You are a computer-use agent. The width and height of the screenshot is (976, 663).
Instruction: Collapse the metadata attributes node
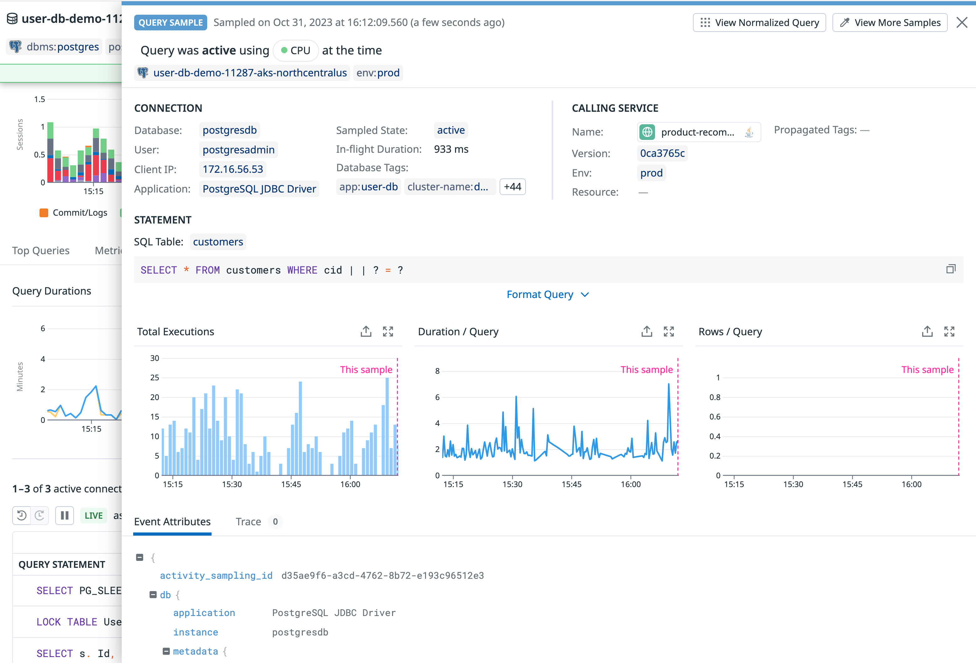pyautogui.click(x=166, y=651)
